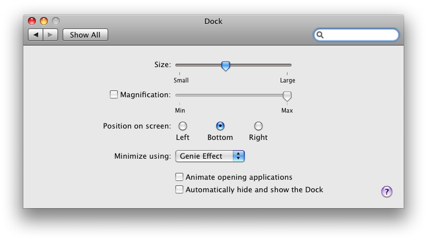The image size is (427, 240).
Task: Enable Automatically hide and show the Dock
Action: point(179,189)
